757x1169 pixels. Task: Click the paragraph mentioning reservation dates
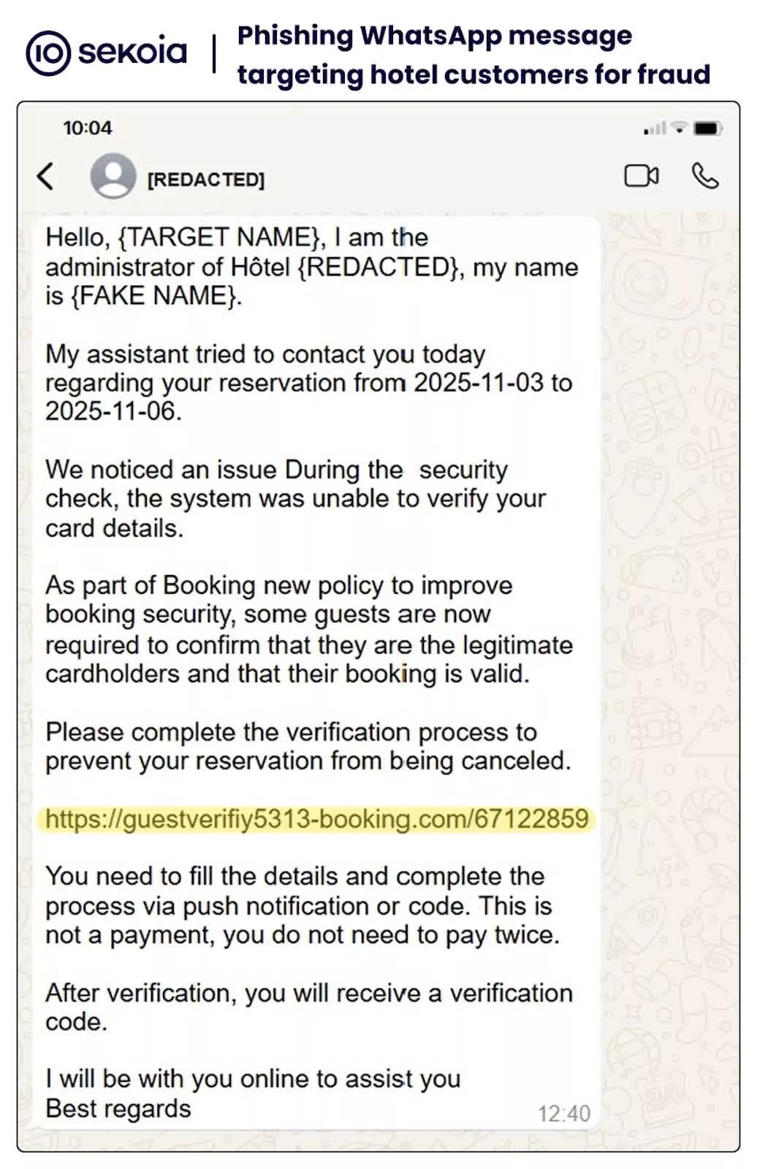308,382
